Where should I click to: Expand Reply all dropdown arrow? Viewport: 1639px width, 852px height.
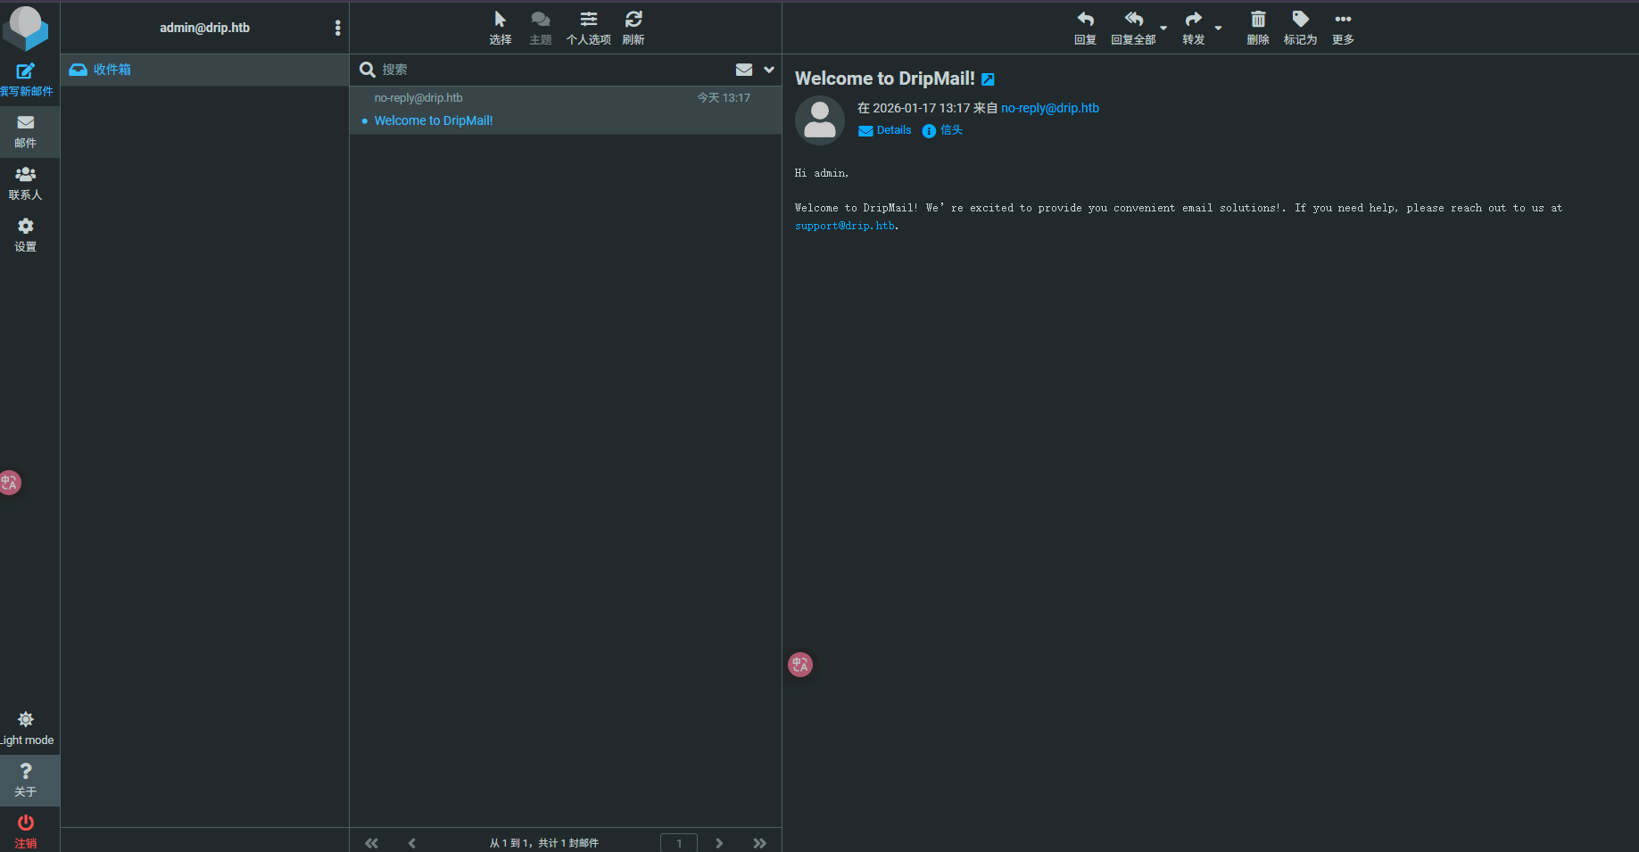(1163, 28)
